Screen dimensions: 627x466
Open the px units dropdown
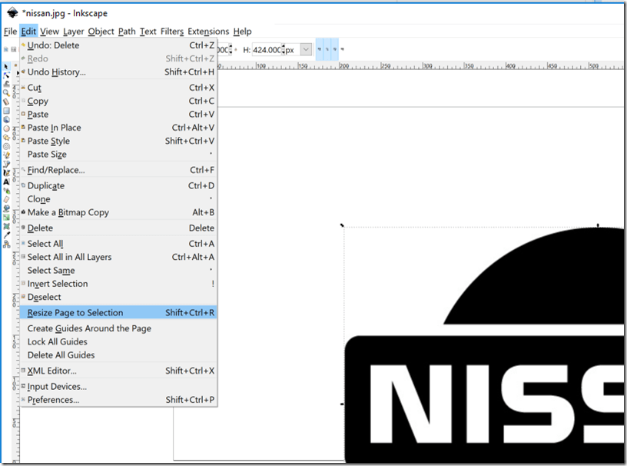pyautogui.click(x=306, y=49)
